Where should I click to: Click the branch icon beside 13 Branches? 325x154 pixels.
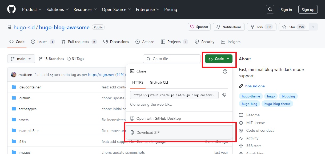coord(41,59)
